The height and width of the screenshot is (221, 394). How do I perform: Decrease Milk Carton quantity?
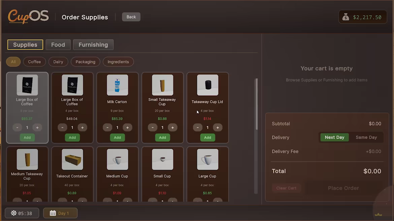(107, 128)
